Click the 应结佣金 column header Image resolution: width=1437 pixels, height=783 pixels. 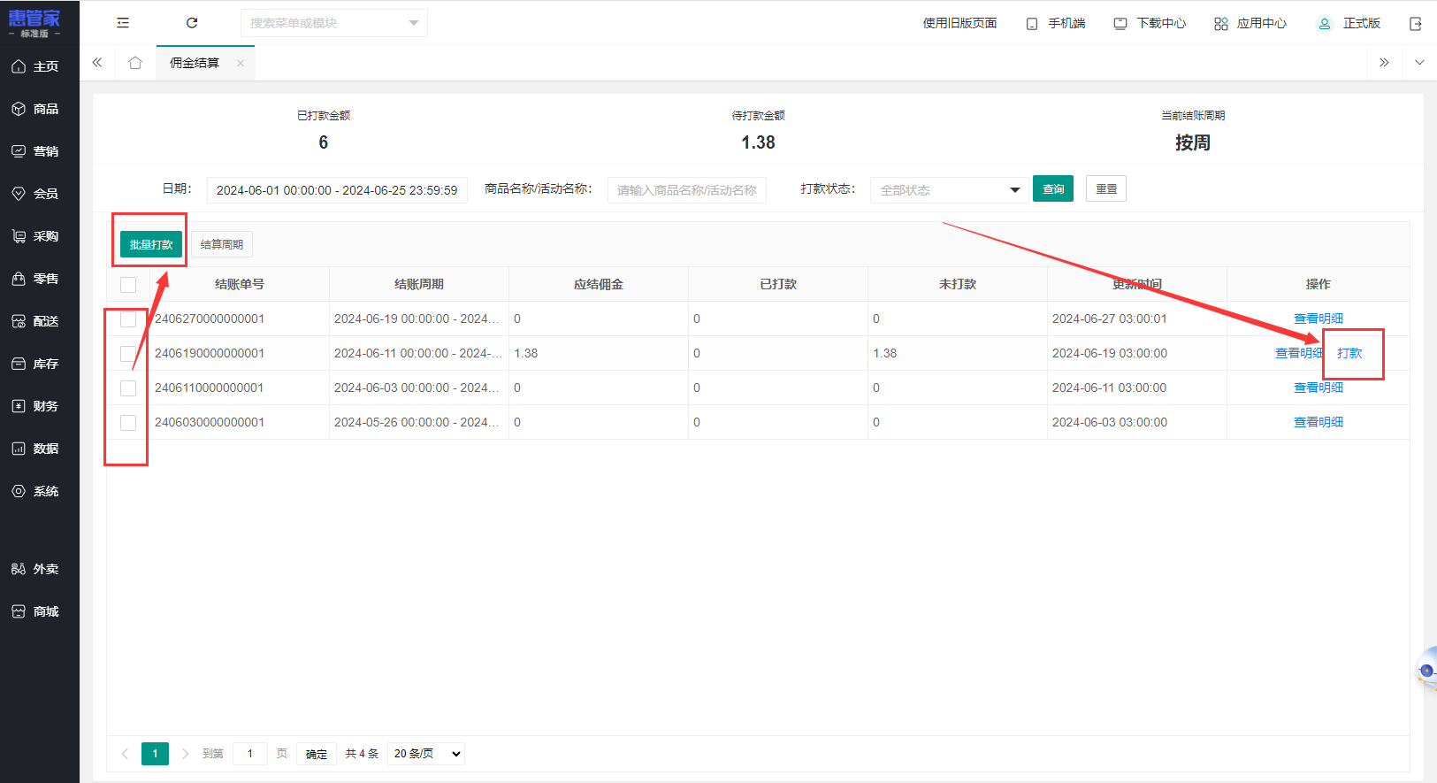tap(599, 284)
